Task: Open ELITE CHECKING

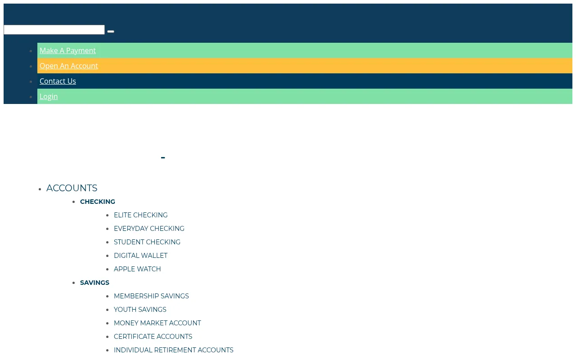Action: [141, 215]
